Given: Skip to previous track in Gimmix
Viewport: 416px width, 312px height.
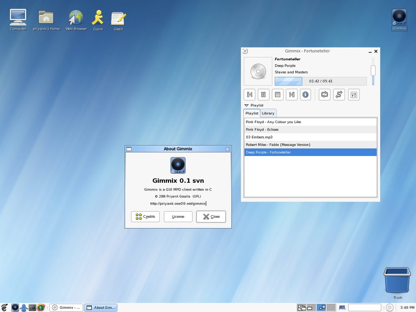Looking at the screenshot, I should pyautogui.click(x=249, y=95).
